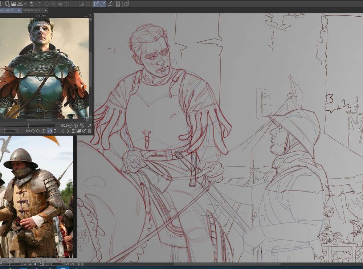The height and width of the screenshot is (269, 363).
Task: Toggle Snap to Ruler
Action: point(97,4)
